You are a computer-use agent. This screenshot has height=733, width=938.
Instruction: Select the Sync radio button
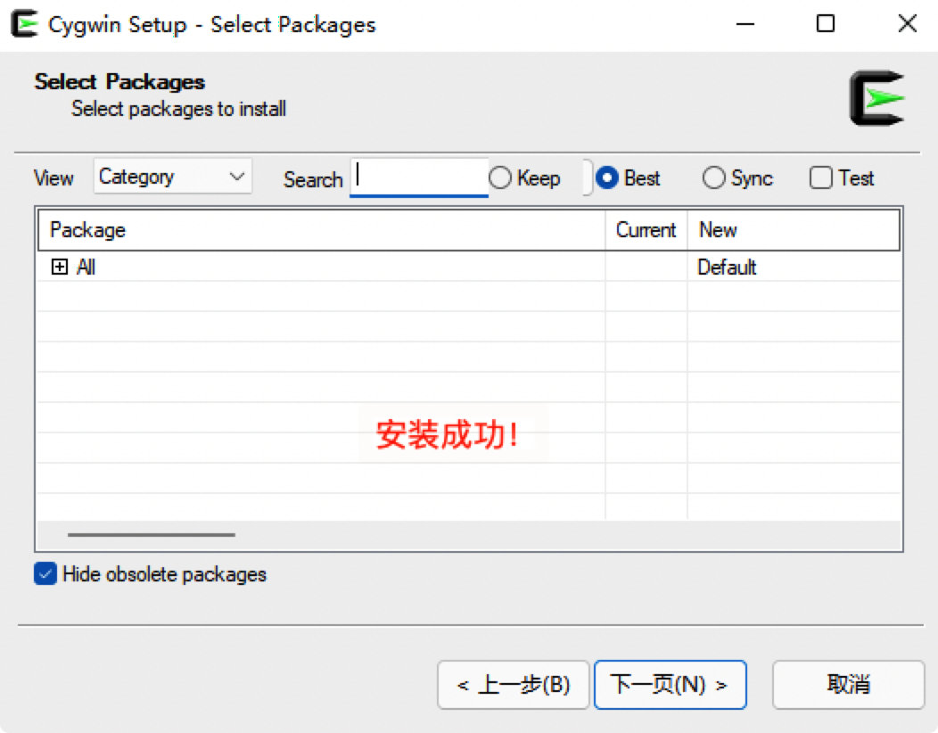click(714, 178)
